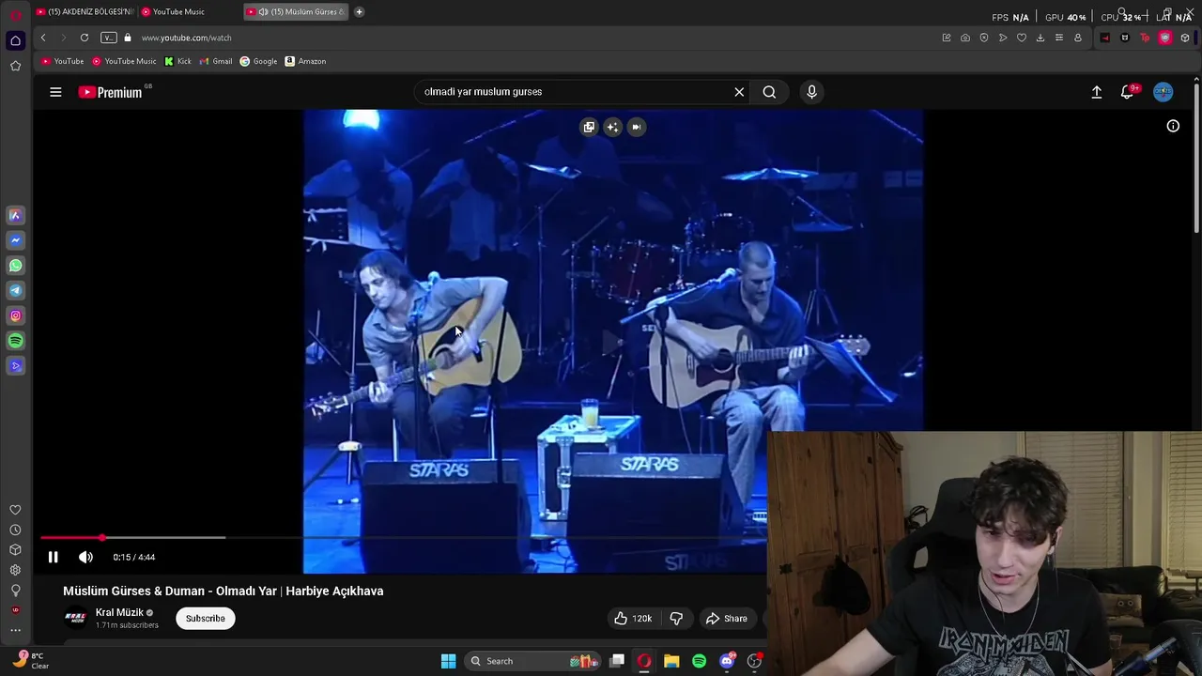Open weather widget 8°C Clear
Screen dimensions: 1202x676
coord(32,660)
